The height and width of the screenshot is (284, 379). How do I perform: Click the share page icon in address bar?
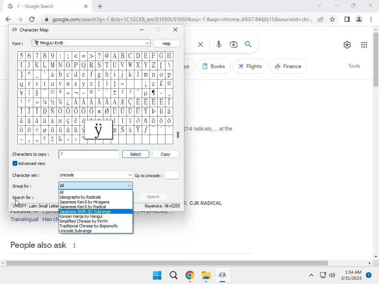pyautogui.click(x=321, y=19)
